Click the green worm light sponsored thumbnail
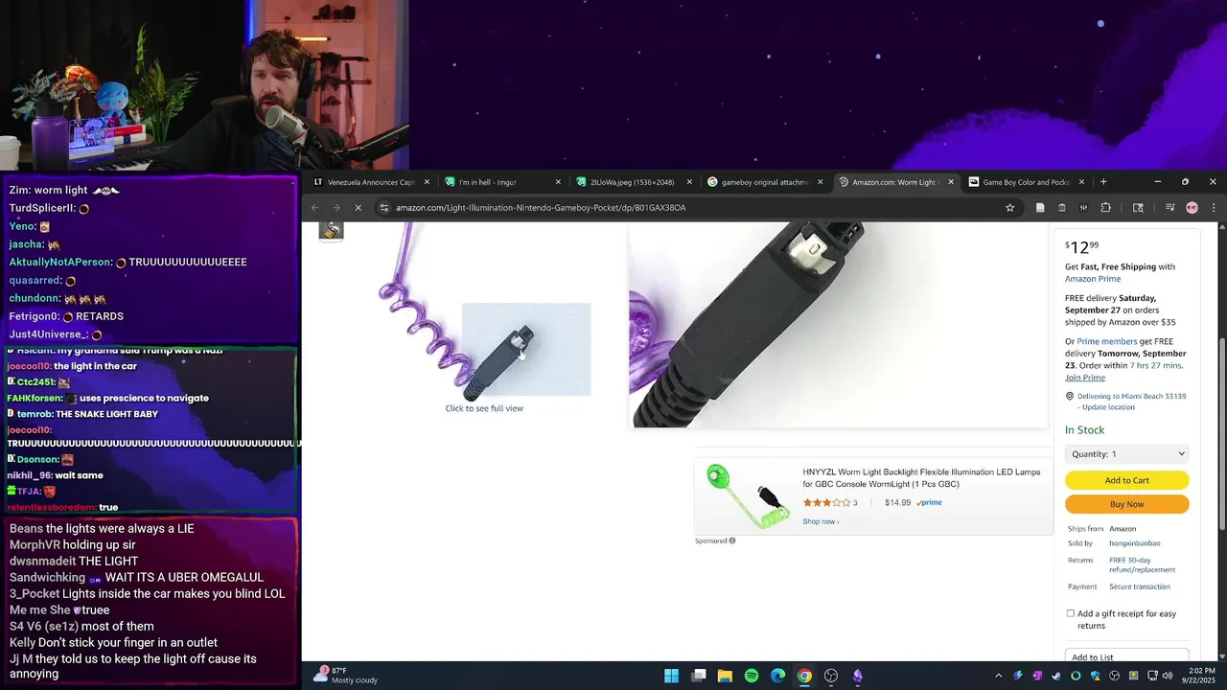The image size is (1227, 690). (746, 495)
